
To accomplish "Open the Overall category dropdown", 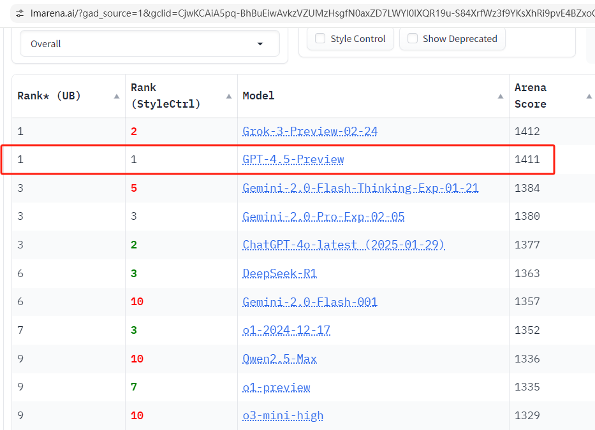I will 149,43.
